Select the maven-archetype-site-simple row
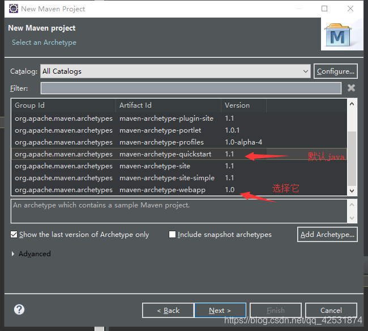This screenshot has height=331, width=368. [179, 178]
